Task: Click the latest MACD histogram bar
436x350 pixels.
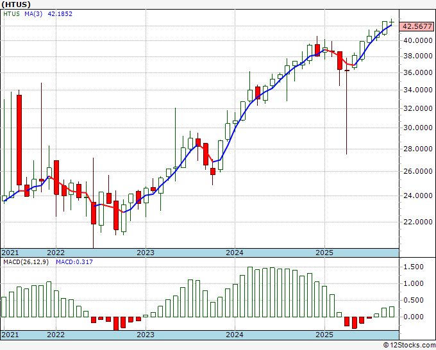Action: pos(392,312)
